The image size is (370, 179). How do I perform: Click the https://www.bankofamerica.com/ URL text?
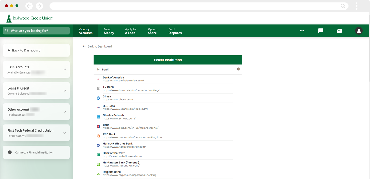[123, 81]
